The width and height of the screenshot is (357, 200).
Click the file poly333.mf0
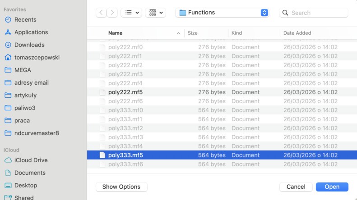pyautogui.click(x=222, y=110)
